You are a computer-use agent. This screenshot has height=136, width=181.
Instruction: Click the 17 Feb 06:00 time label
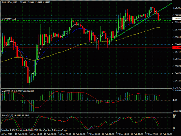(94, 134)
